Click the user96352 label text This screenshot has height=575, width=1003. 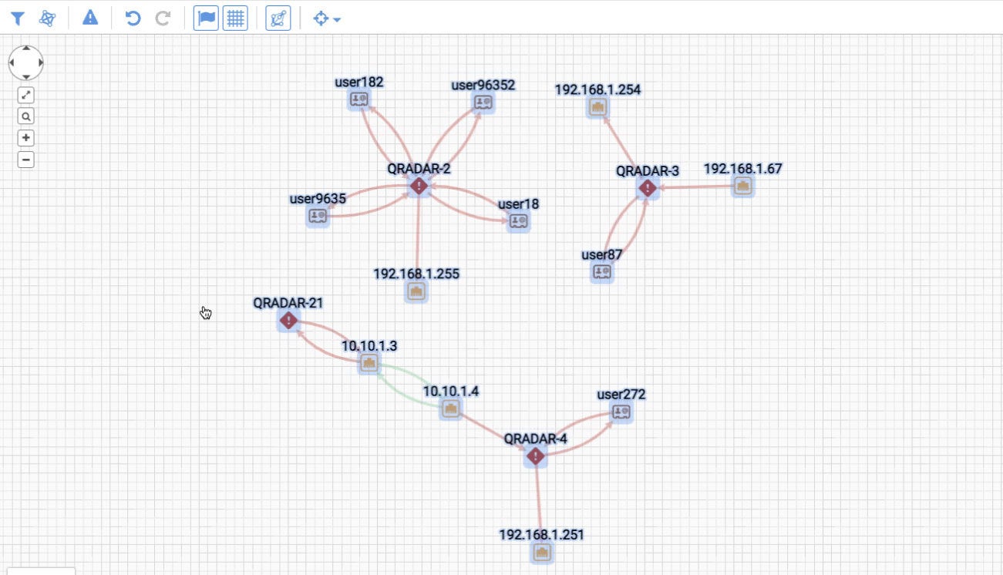[x=483, y=85]
